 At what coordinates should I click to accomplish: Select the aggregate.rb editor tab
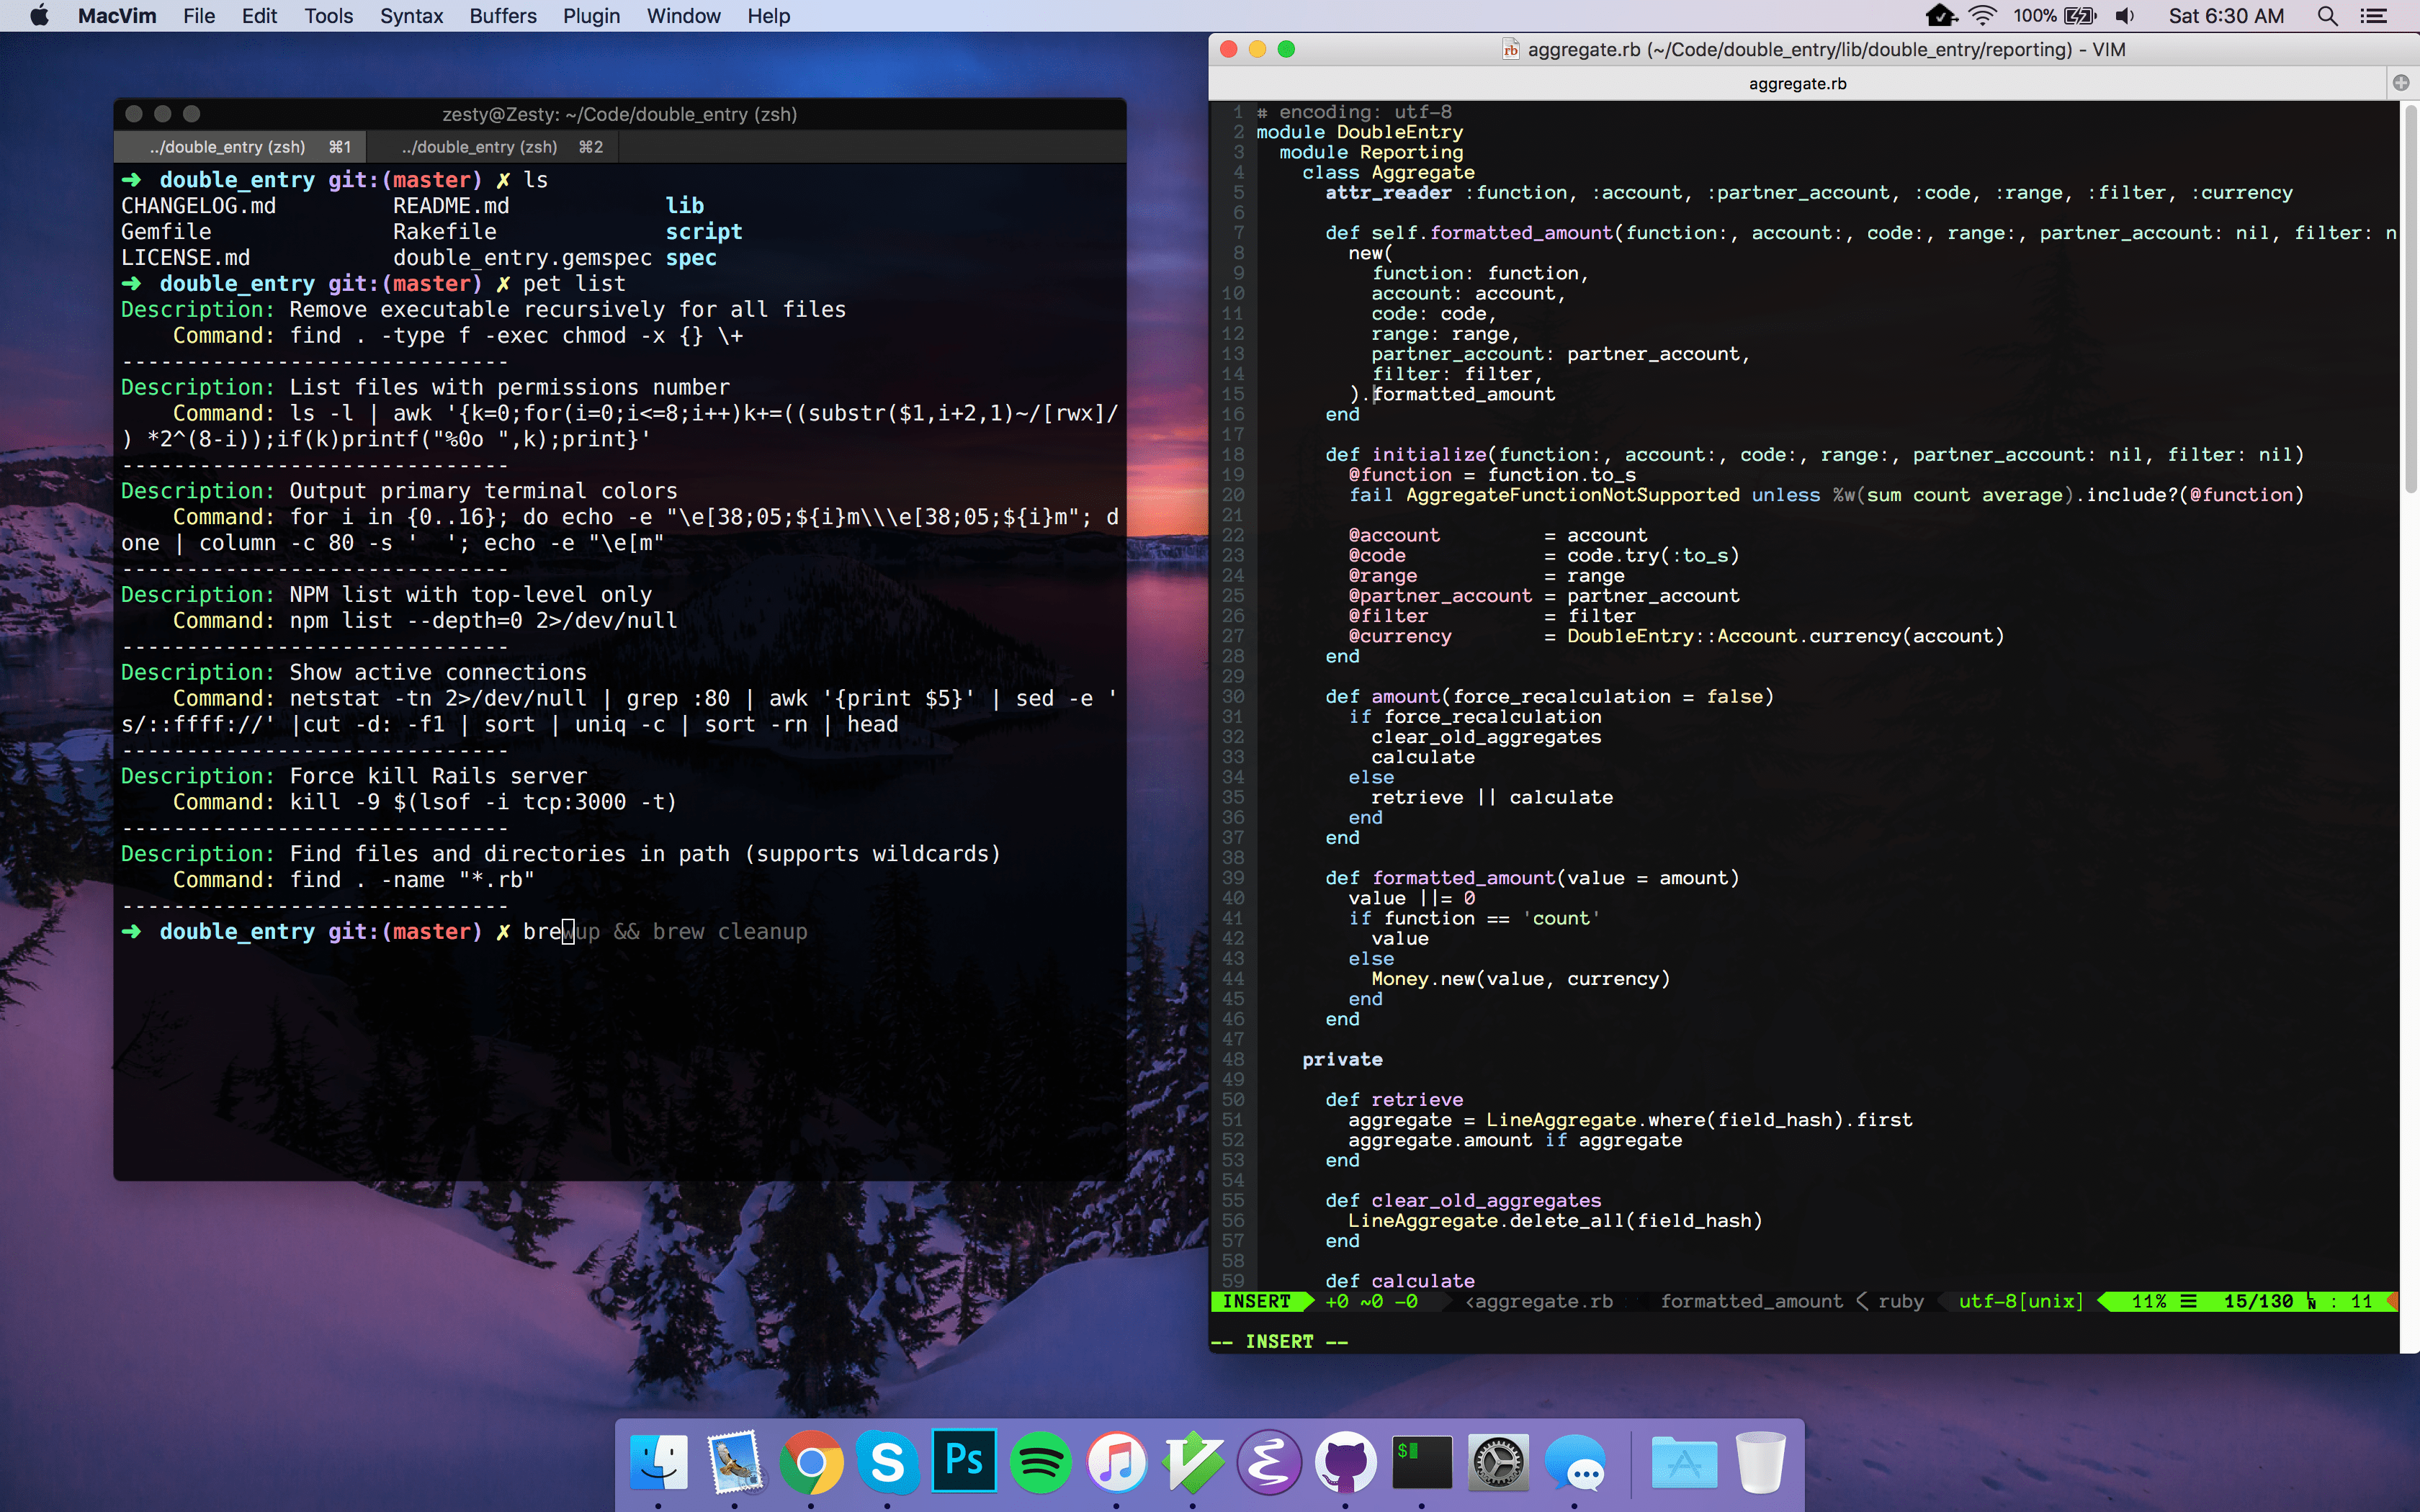(1797, 83)
